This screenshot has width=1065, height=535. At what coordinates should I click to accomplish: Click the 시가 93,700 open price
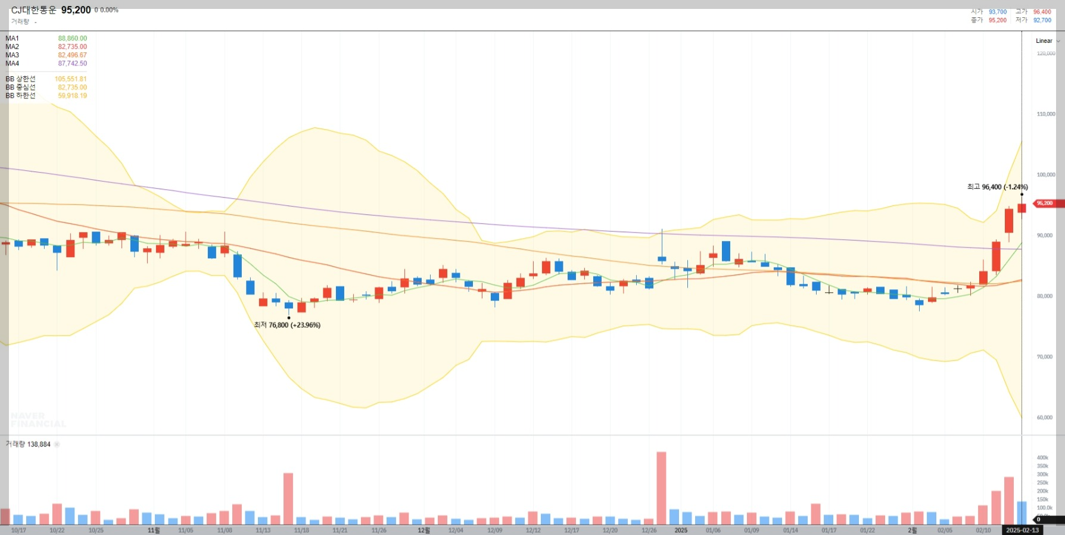pos(989,12)
